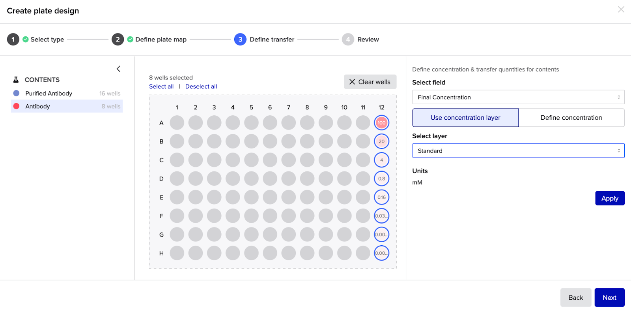Click the Apply button
The height and width of the screenshot is (314, 631).
[x=609, y=198]
